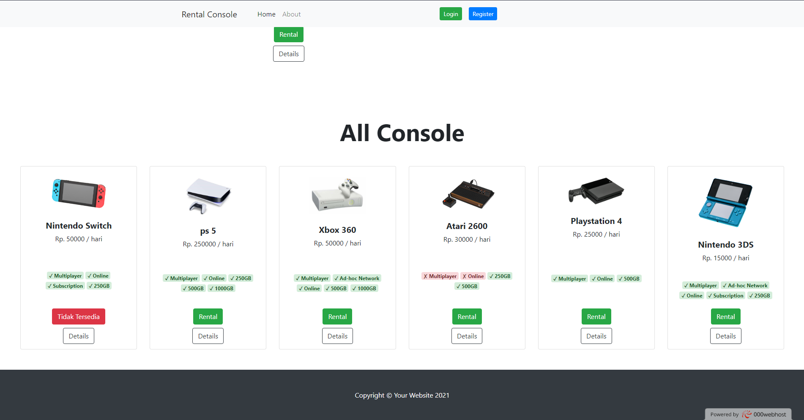Click the Nintendo 3DS console image
Image resolution: width=804 pixels, height=420 pixels.
[x=725, y=203]
